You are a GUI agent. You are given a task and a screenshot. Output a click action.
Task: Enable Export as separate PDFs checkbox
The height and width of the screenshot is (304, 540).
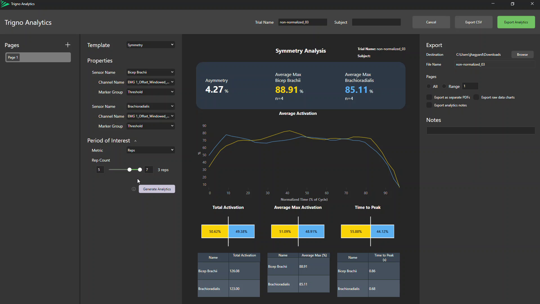tap(429, 97)
